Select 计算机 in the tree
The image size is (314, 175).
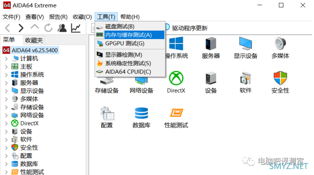[x=29, y=58]
